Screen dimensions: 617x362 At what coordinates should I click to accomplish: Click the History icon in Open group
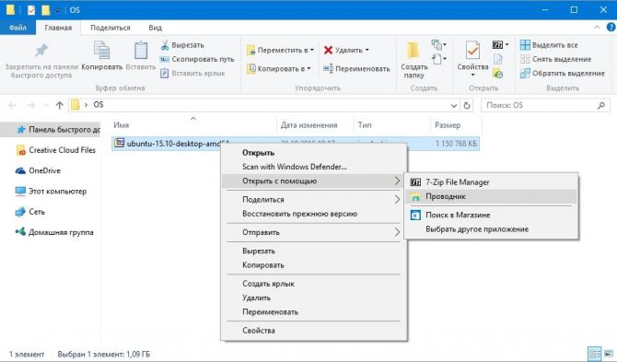pyautogui.click(x=498, y=73)
